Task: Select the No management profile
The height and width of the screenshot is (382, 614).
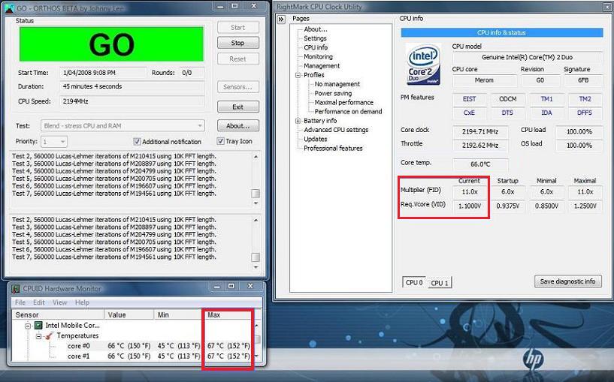Action: 337,84
